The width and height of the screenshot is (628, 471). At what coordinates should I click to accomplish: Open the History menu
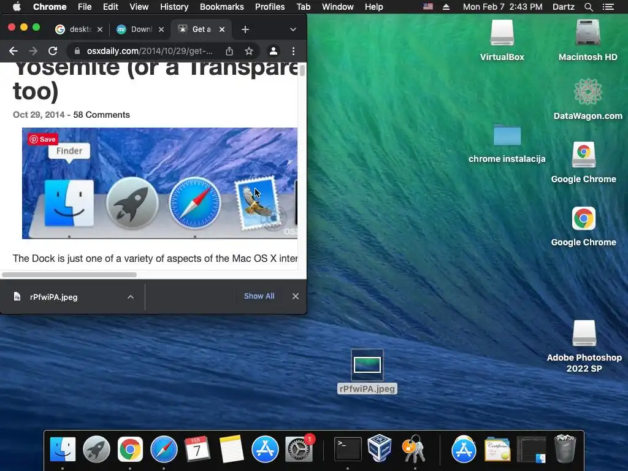point(174,7)
